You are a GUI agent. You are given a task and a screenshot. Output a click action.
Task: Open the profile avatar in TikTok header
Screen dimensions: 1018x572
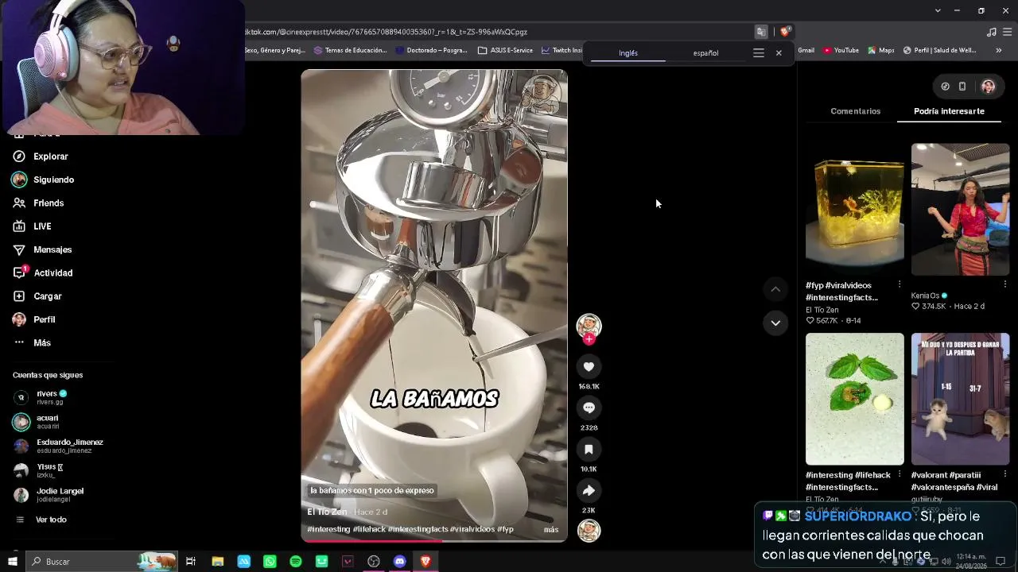click(988, 87)
